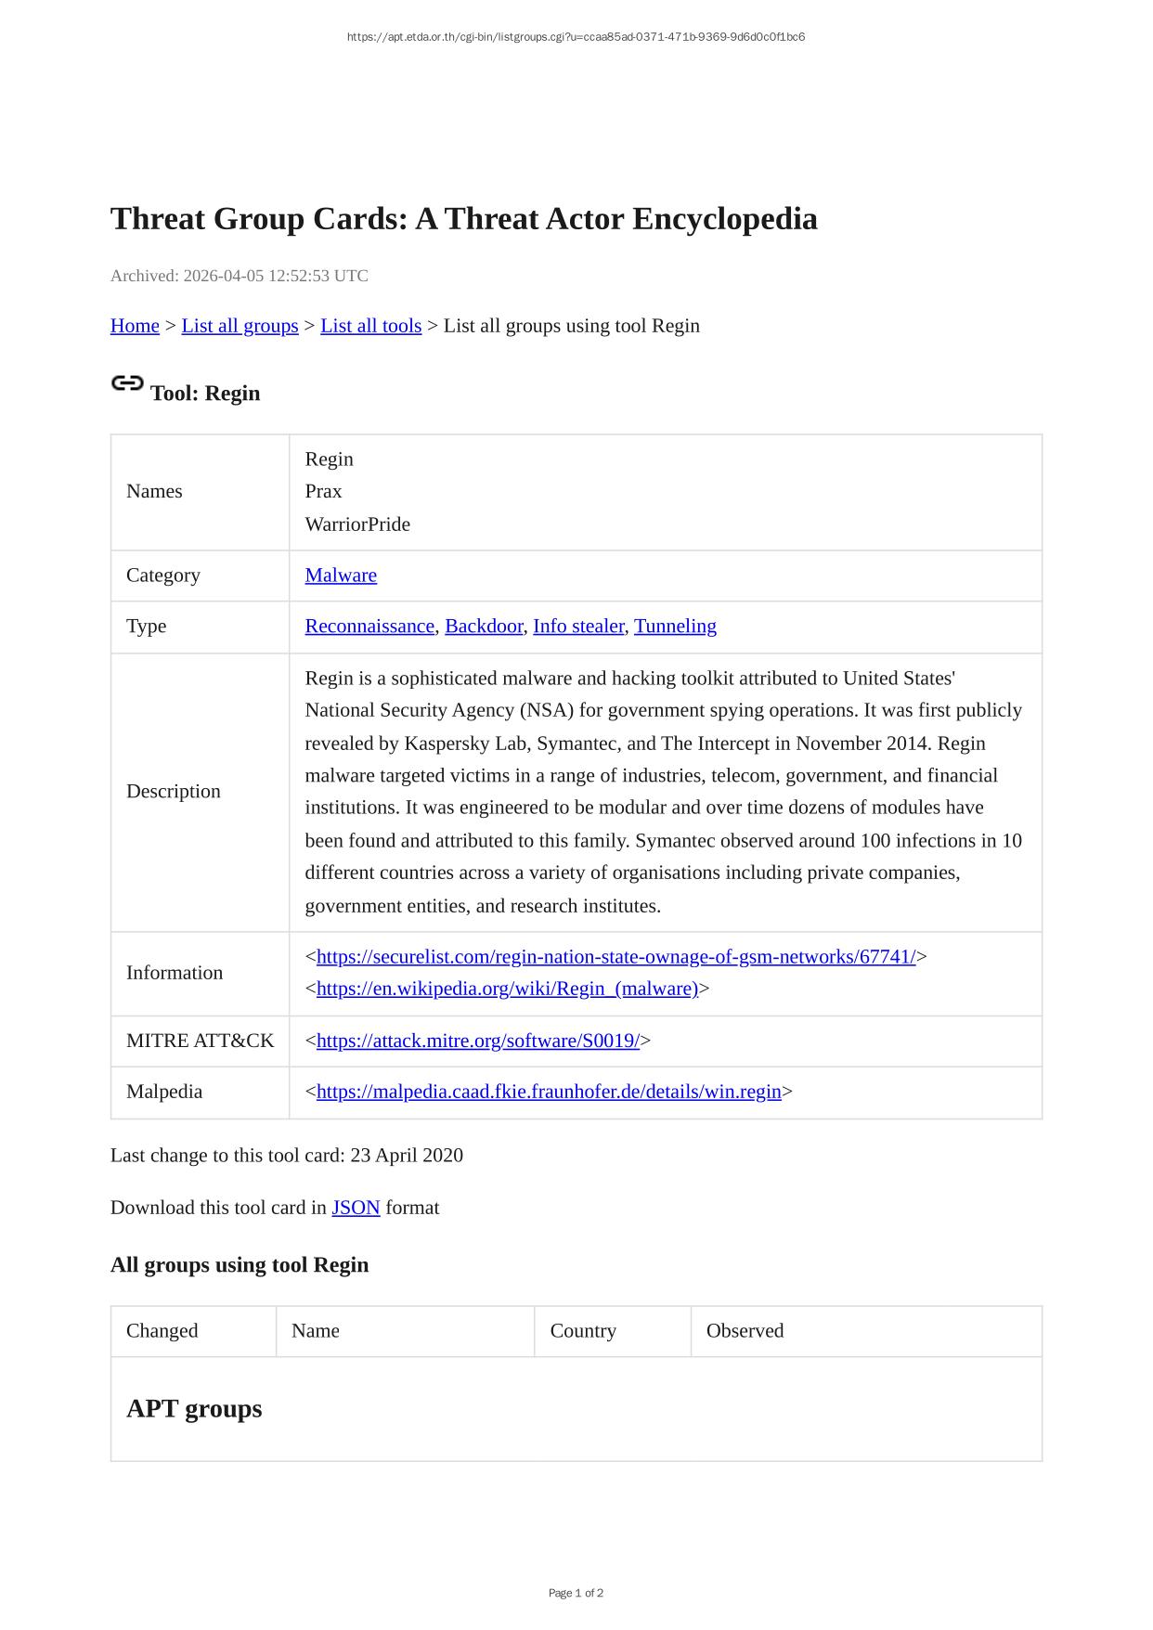Select the Reconnaissance type link
Viewport: 1153px width, 1630px height.
coord(369,627)
